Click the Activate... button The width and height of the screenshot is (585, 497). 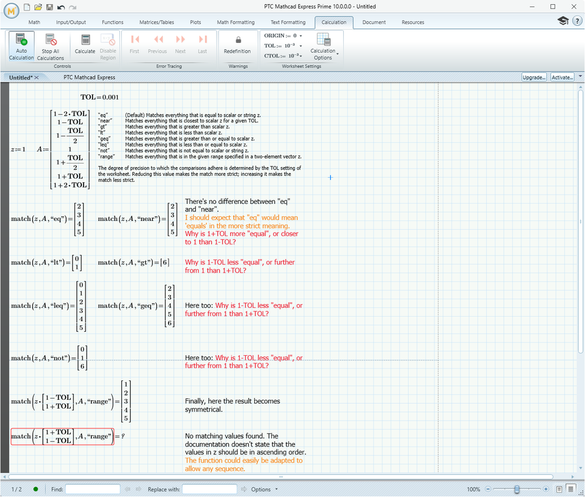point(562,77)
